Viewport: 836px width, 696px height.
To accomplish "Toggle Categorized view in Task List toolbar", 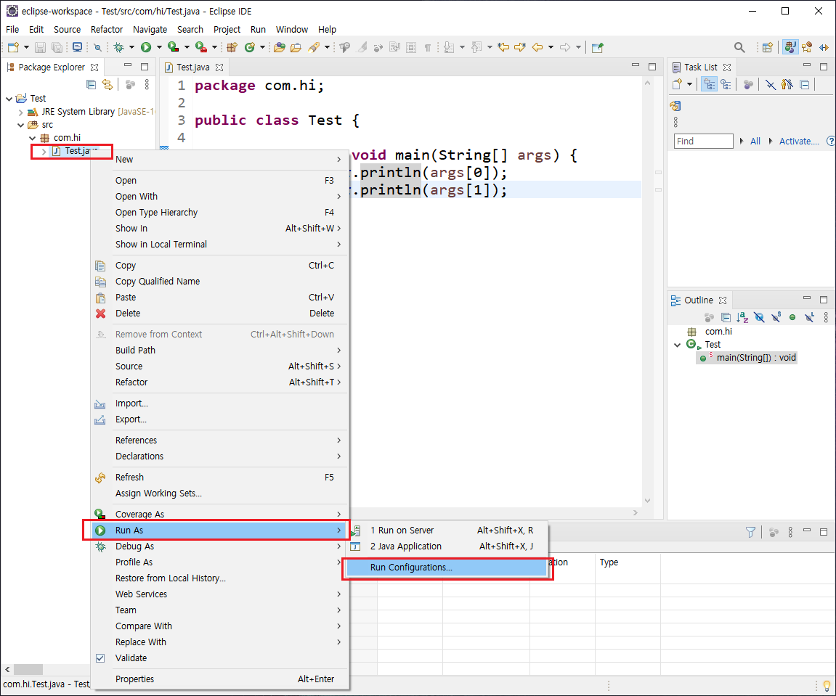I will pyautogui.click(x=709, y=84).
